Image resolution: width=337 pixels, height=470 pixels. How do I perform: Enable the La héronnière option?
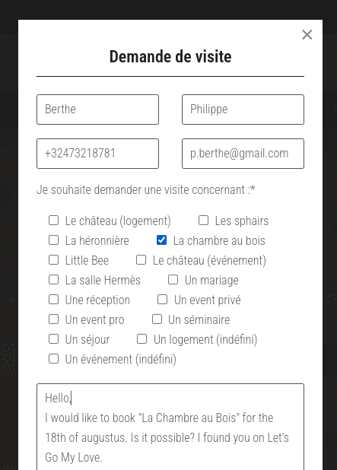point(54,240)
